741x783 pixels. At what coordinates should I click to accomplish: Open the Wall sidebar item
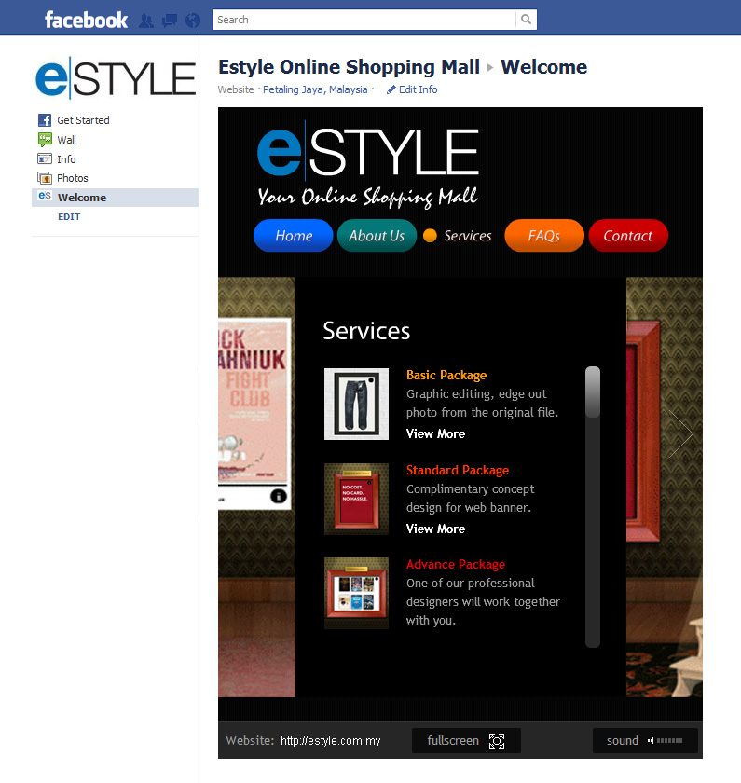[66, 140]
